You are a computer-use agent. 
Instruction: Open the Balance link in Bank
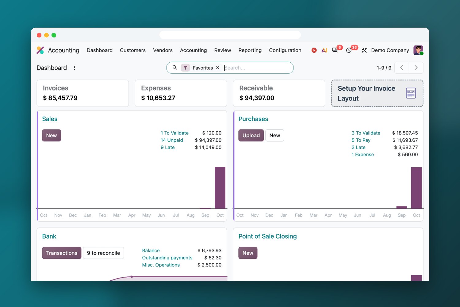pos(151,251)
